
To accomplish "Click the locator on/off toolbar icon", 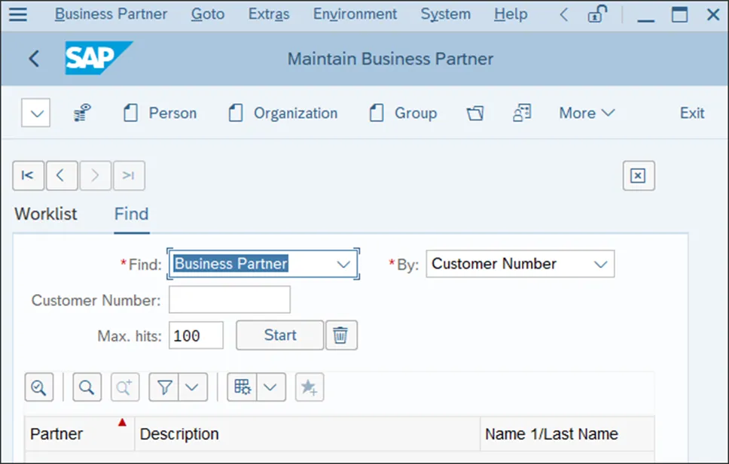I will coord(82,113).
